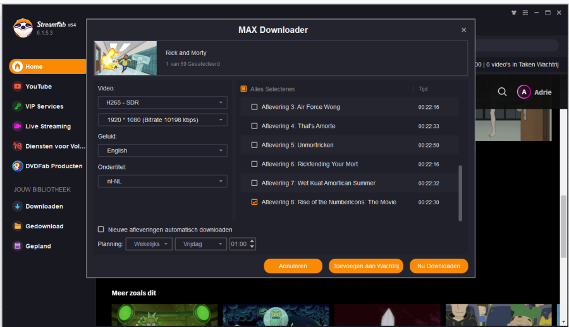569x327 pixels.
Task: Check Aflevering 5: Unmortricken
Action: 254,145
